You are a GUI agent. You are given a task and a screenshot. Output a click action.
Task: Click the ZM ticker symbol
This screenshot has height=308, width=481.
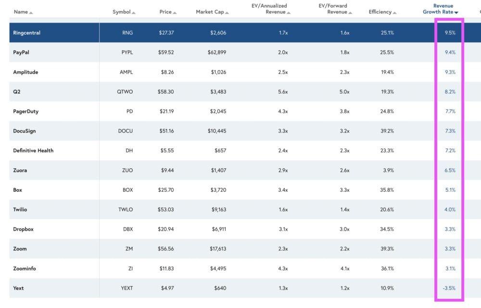point(129,249)
